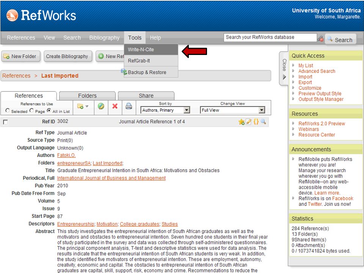Click the Facebook link
364x273 pixels.
pyautogui.click(x=342, y=198)
